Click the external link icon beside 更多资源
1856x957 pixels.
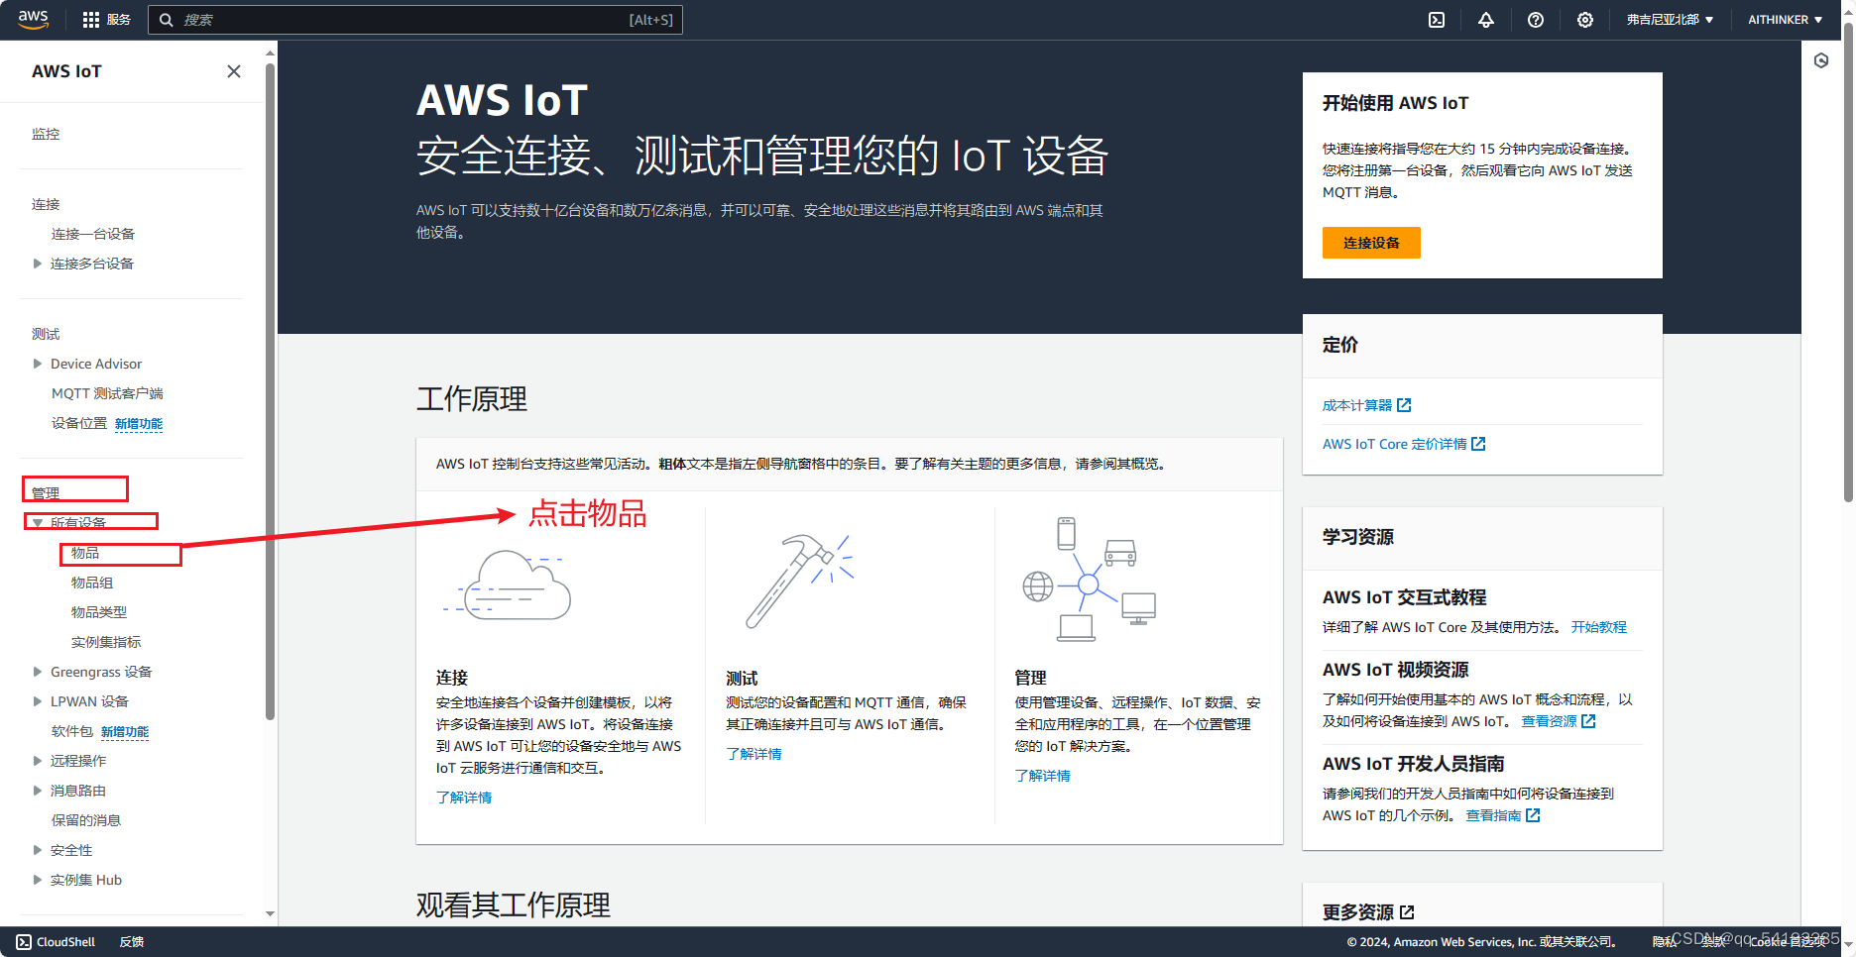[x=1407, y=912]
